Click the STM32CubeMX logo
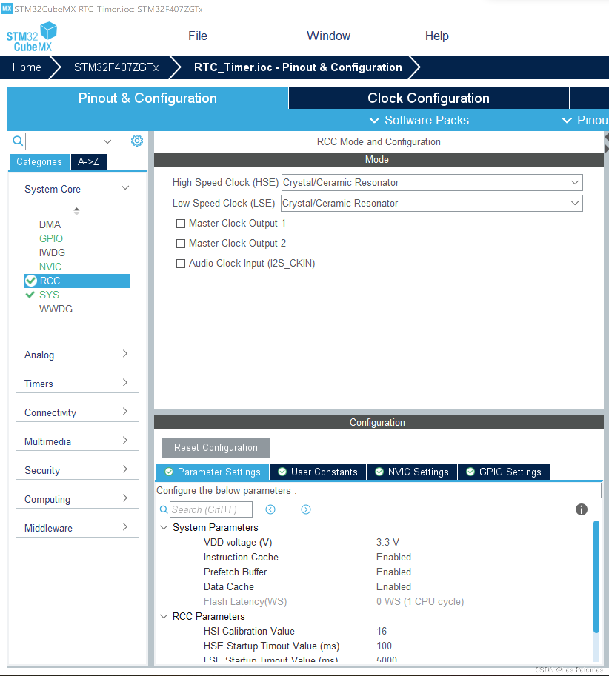 coord(31,36)
